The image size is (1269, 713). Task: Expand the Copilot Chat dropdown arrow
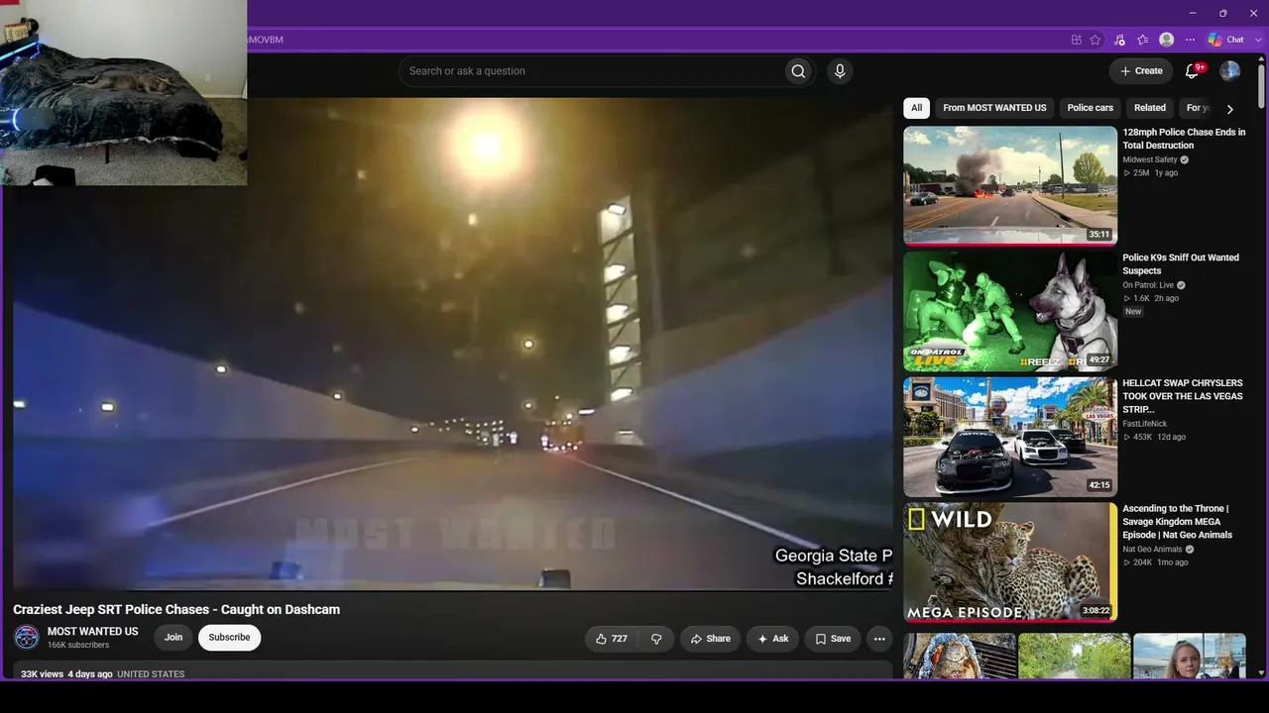(x=1258, y=40)
